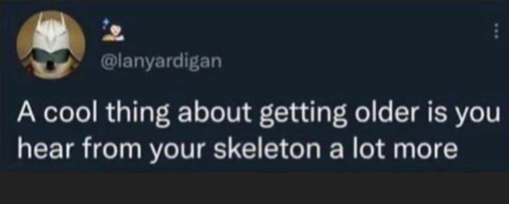Viewport: 509px width, 204px height.
Task: Click the emoji display name above handle
Action: pos(113,30)
